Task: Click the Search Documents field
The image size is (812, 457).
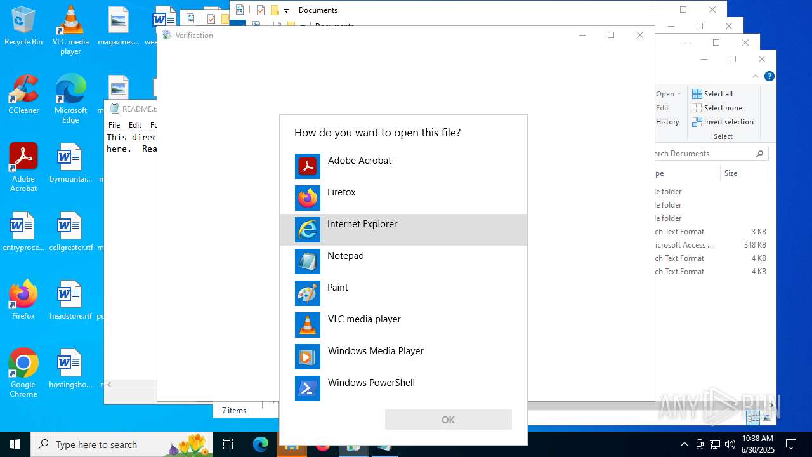Action: pos(704,154)
